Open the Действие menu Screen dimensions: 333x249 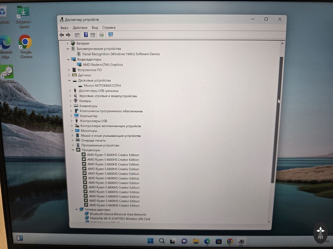(x=80, y=28)
